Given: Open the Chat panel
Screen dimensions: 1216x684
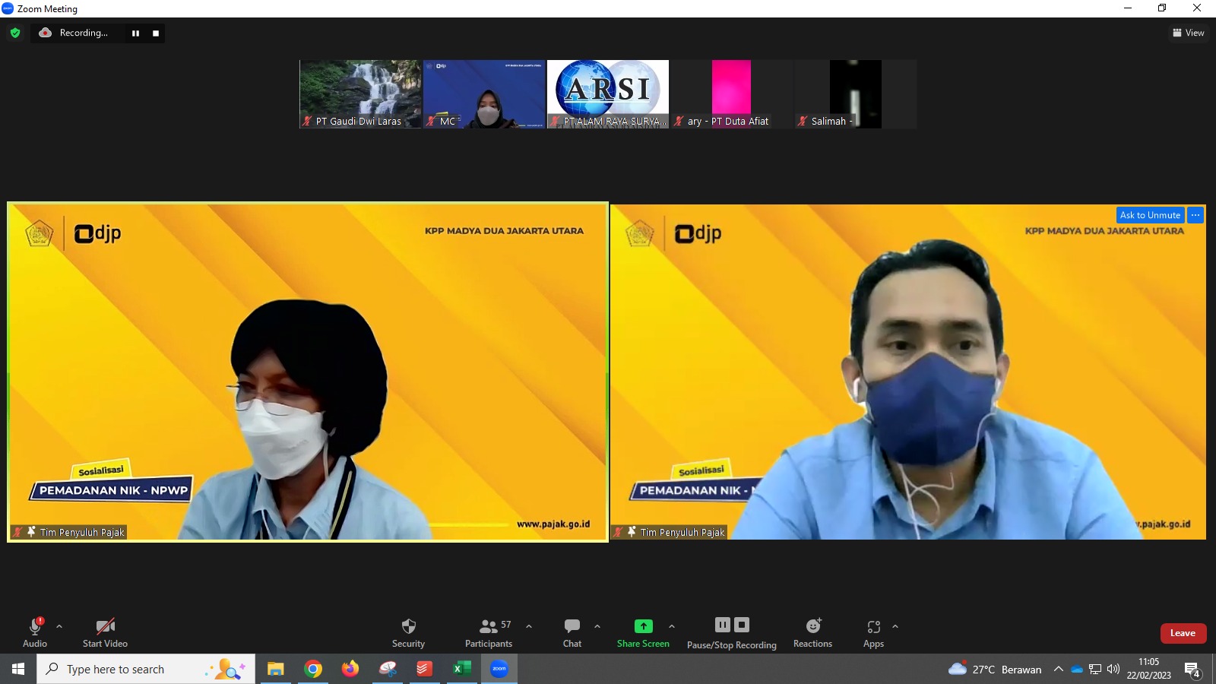Looking at the screenshot, I should pos(572,632).
